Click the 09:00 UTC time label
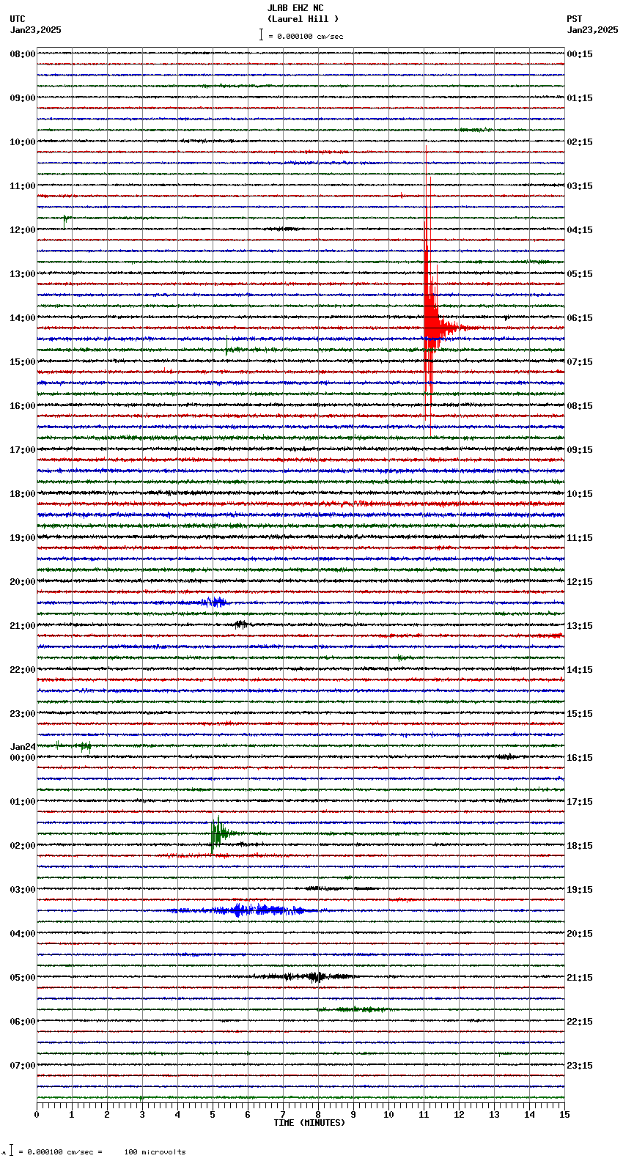 coord(23,98)
